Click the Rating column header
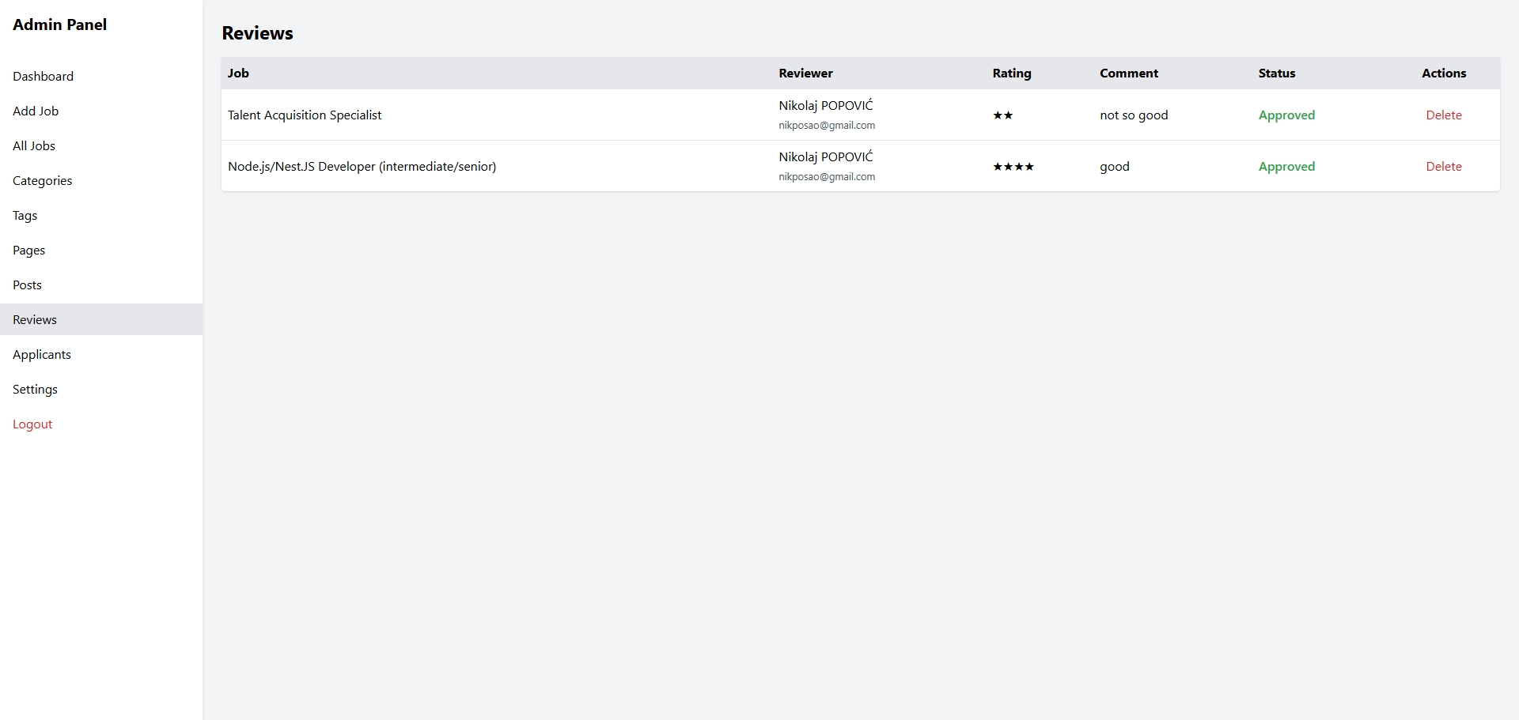The image size is (1519, 720). [1011, 74]
